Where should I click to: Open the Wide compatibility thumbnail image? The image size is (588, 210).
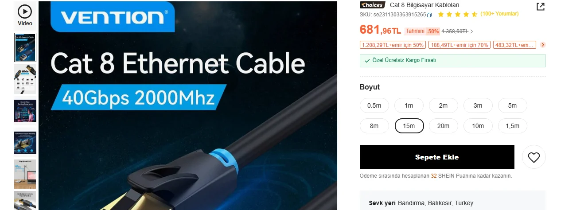[x=25, y=79]
